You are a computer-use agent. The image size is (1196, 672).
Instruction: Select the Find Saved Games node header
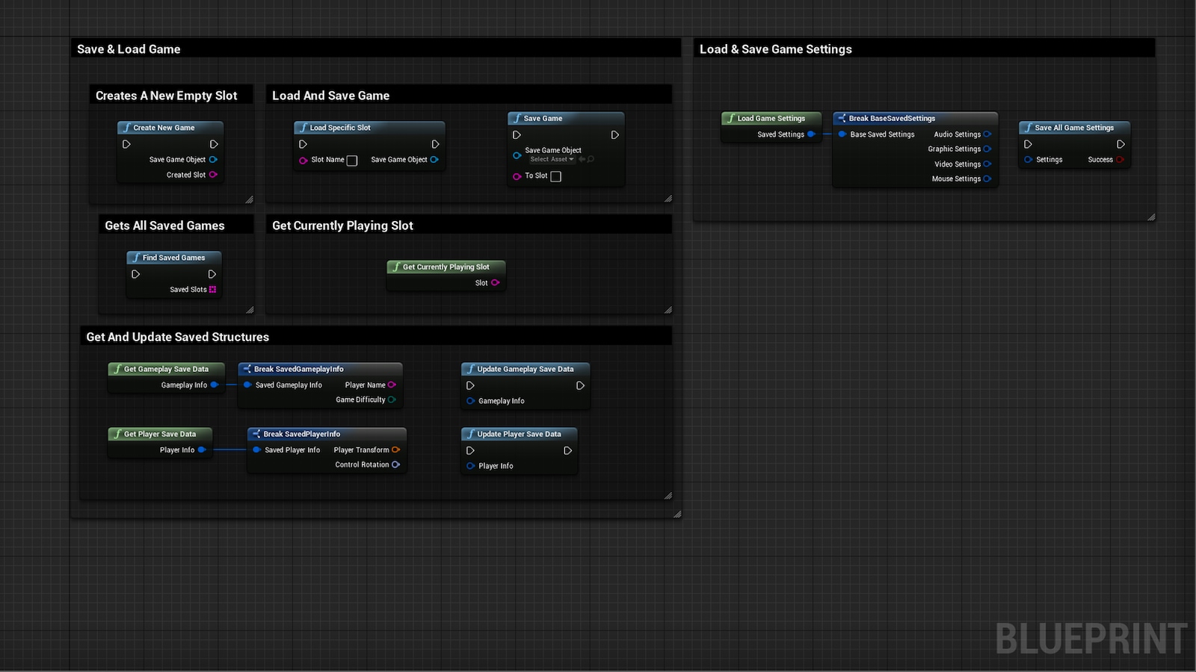(173, 258)
